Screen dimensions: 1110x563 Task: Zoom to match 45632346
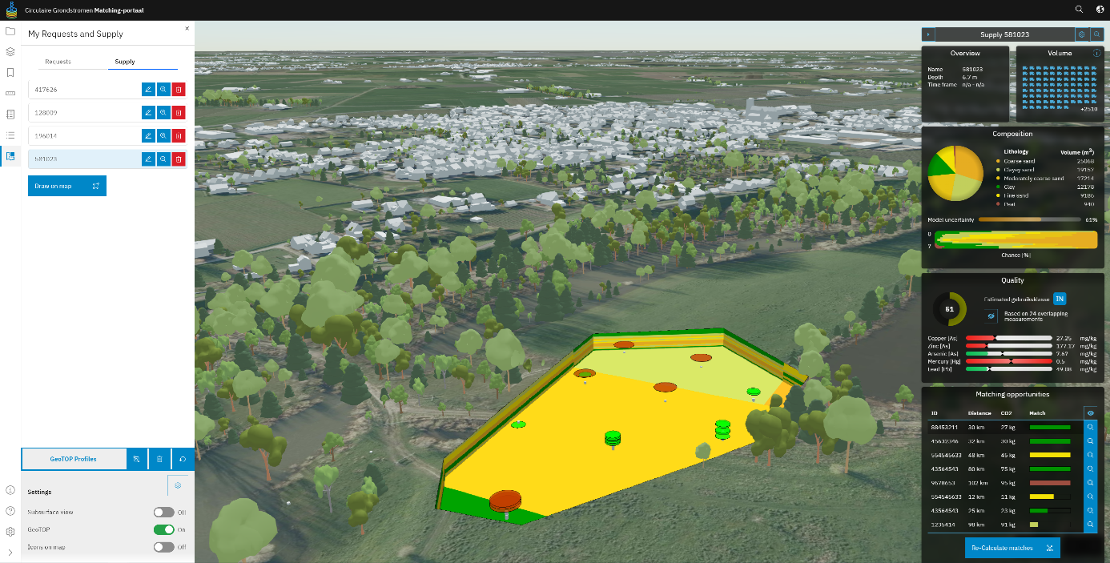(x=1090, y=441)
